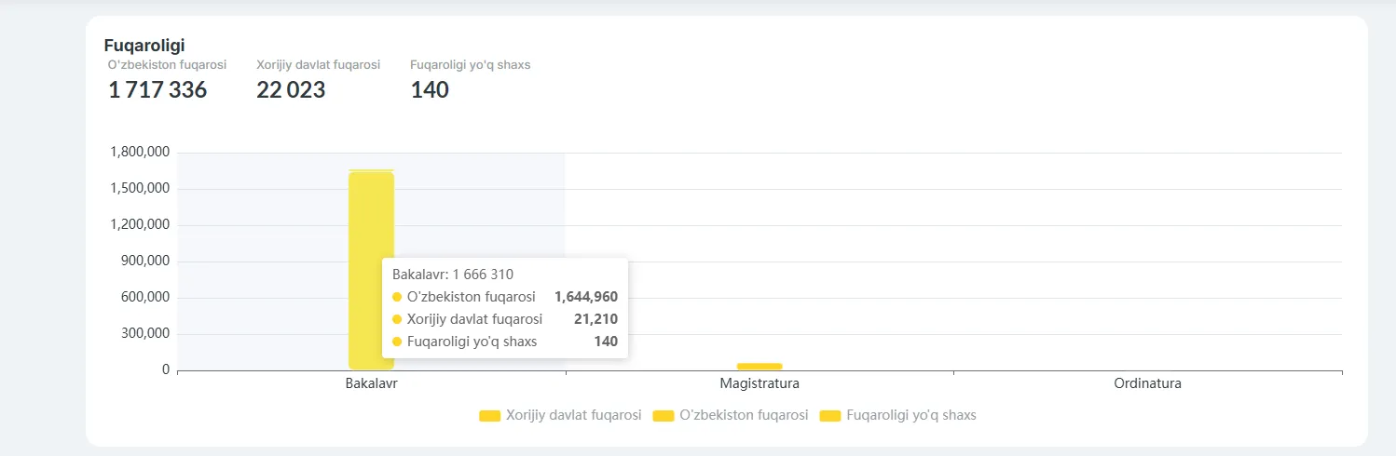Click the yellow dot beside O'zbekiston fuqarosi in tooltip
The image size is (1396, 456).
tap(397, 297)
